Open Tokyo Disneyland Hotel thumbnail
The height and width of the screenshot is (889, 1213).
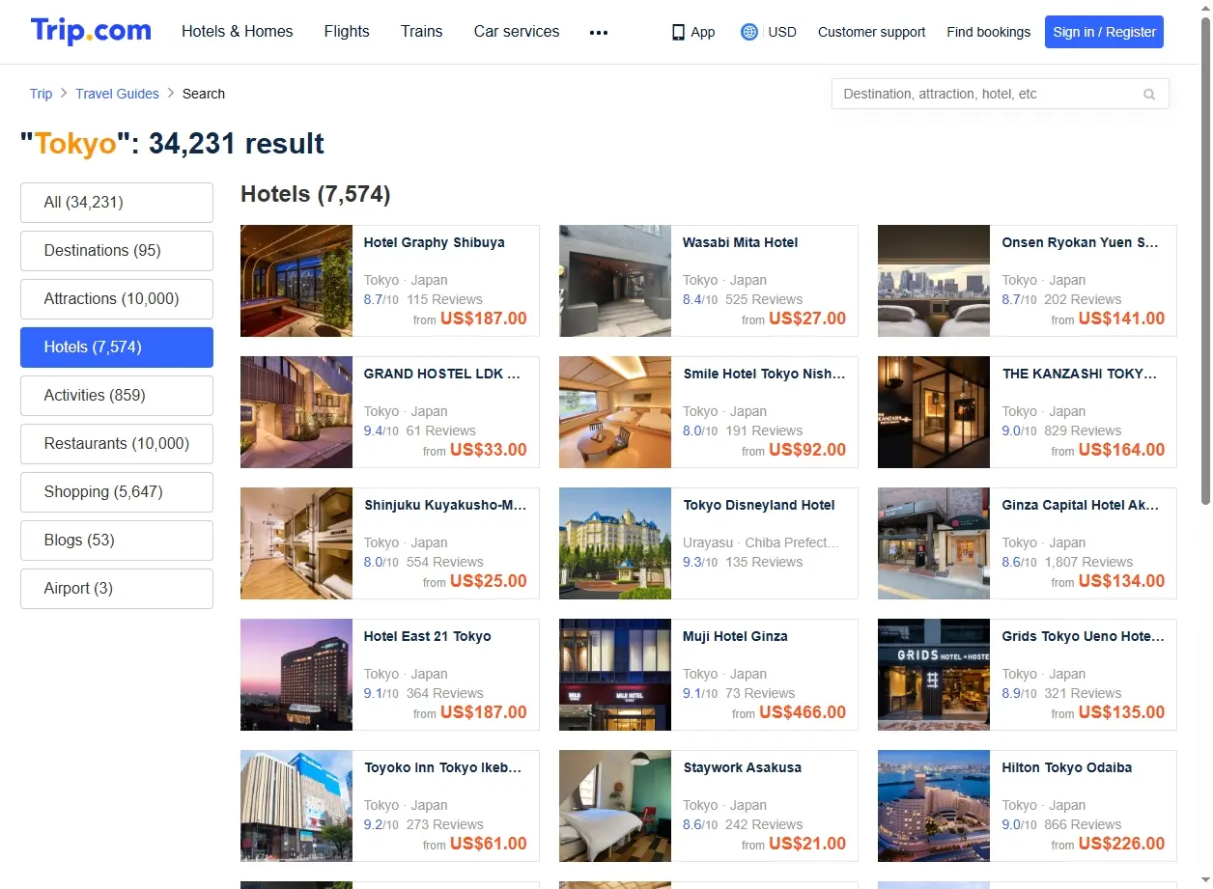615,543
